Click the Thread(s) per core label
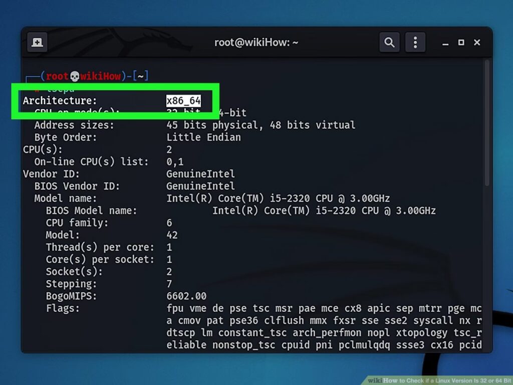513x385 pixels. (100, 247)
